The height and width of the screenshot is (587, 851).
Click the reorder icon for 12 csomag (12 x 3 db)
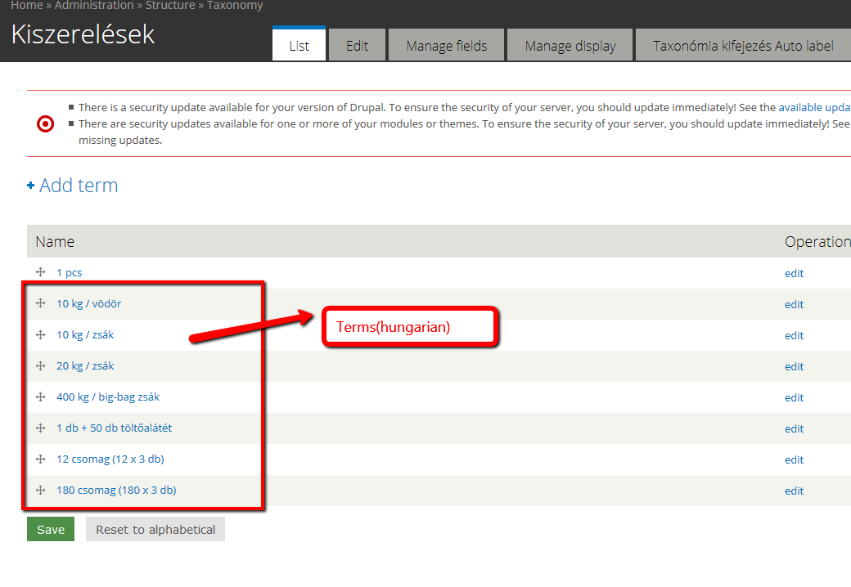[40, 459]
